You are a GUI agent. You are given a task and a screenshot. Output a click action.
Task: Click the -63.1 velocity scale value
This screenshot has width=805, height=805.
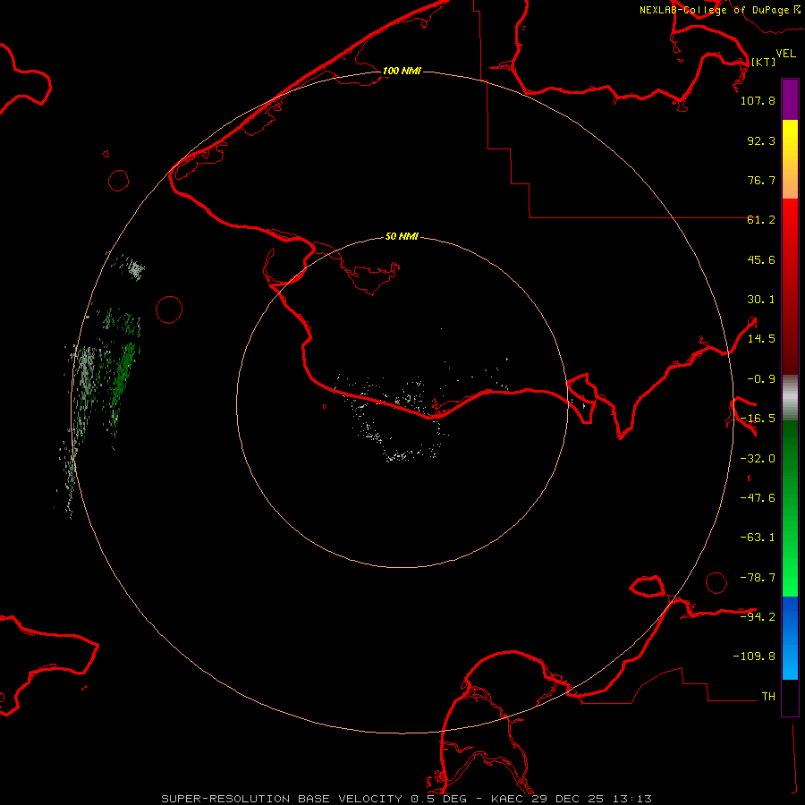[758, 538]
